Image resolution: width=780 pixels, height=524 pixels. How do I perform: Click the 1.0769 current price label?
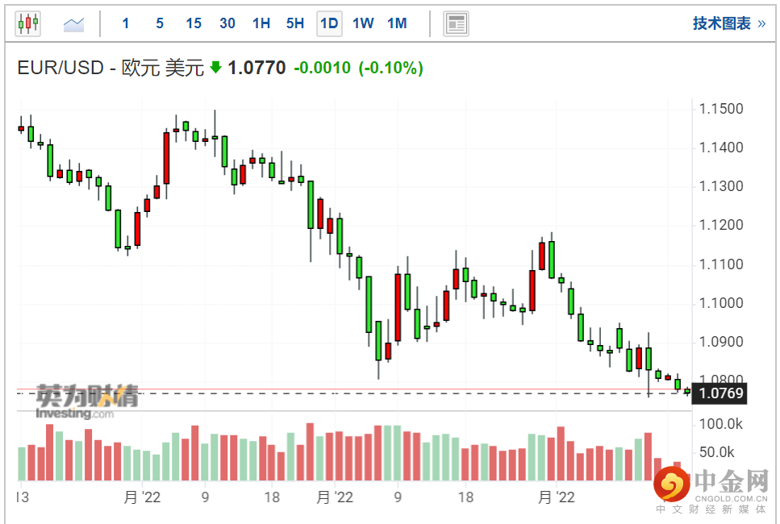[721, 393]
